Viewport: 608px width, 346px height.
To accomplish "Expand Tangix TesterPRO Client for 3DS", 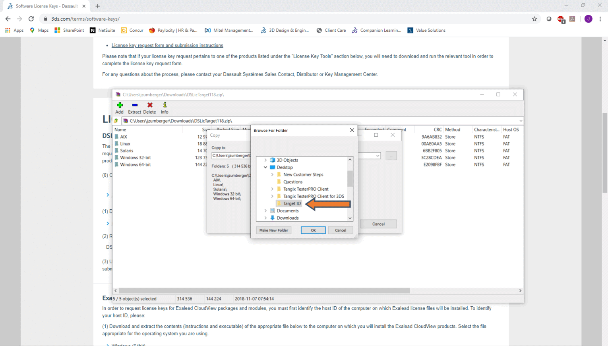I will pos(272,196).
